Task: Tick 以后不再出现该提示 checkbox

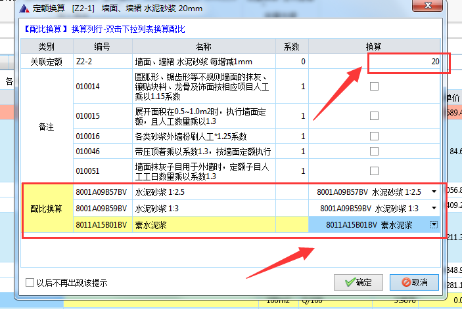Action: point(30,283)
